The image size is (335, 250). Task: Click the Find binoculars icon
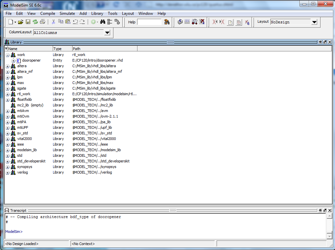pyautogui.click(x=103, y=22)
